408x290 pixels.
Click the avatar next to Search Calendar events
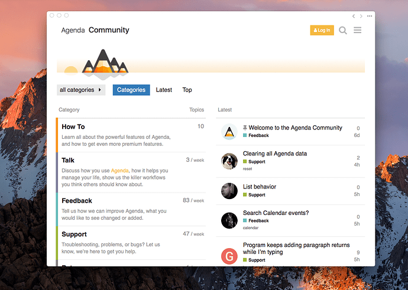coord(229,220)
